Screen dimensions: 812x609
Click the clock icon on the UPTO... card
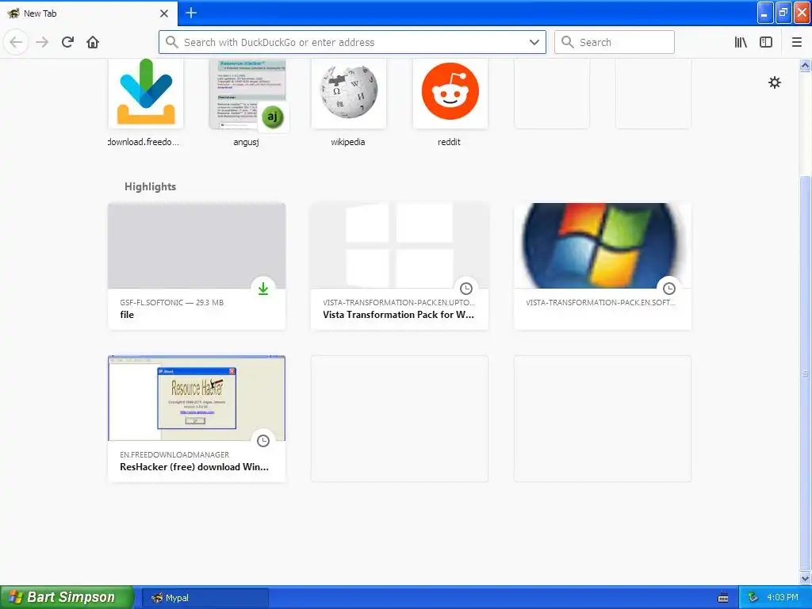(466, 289)
